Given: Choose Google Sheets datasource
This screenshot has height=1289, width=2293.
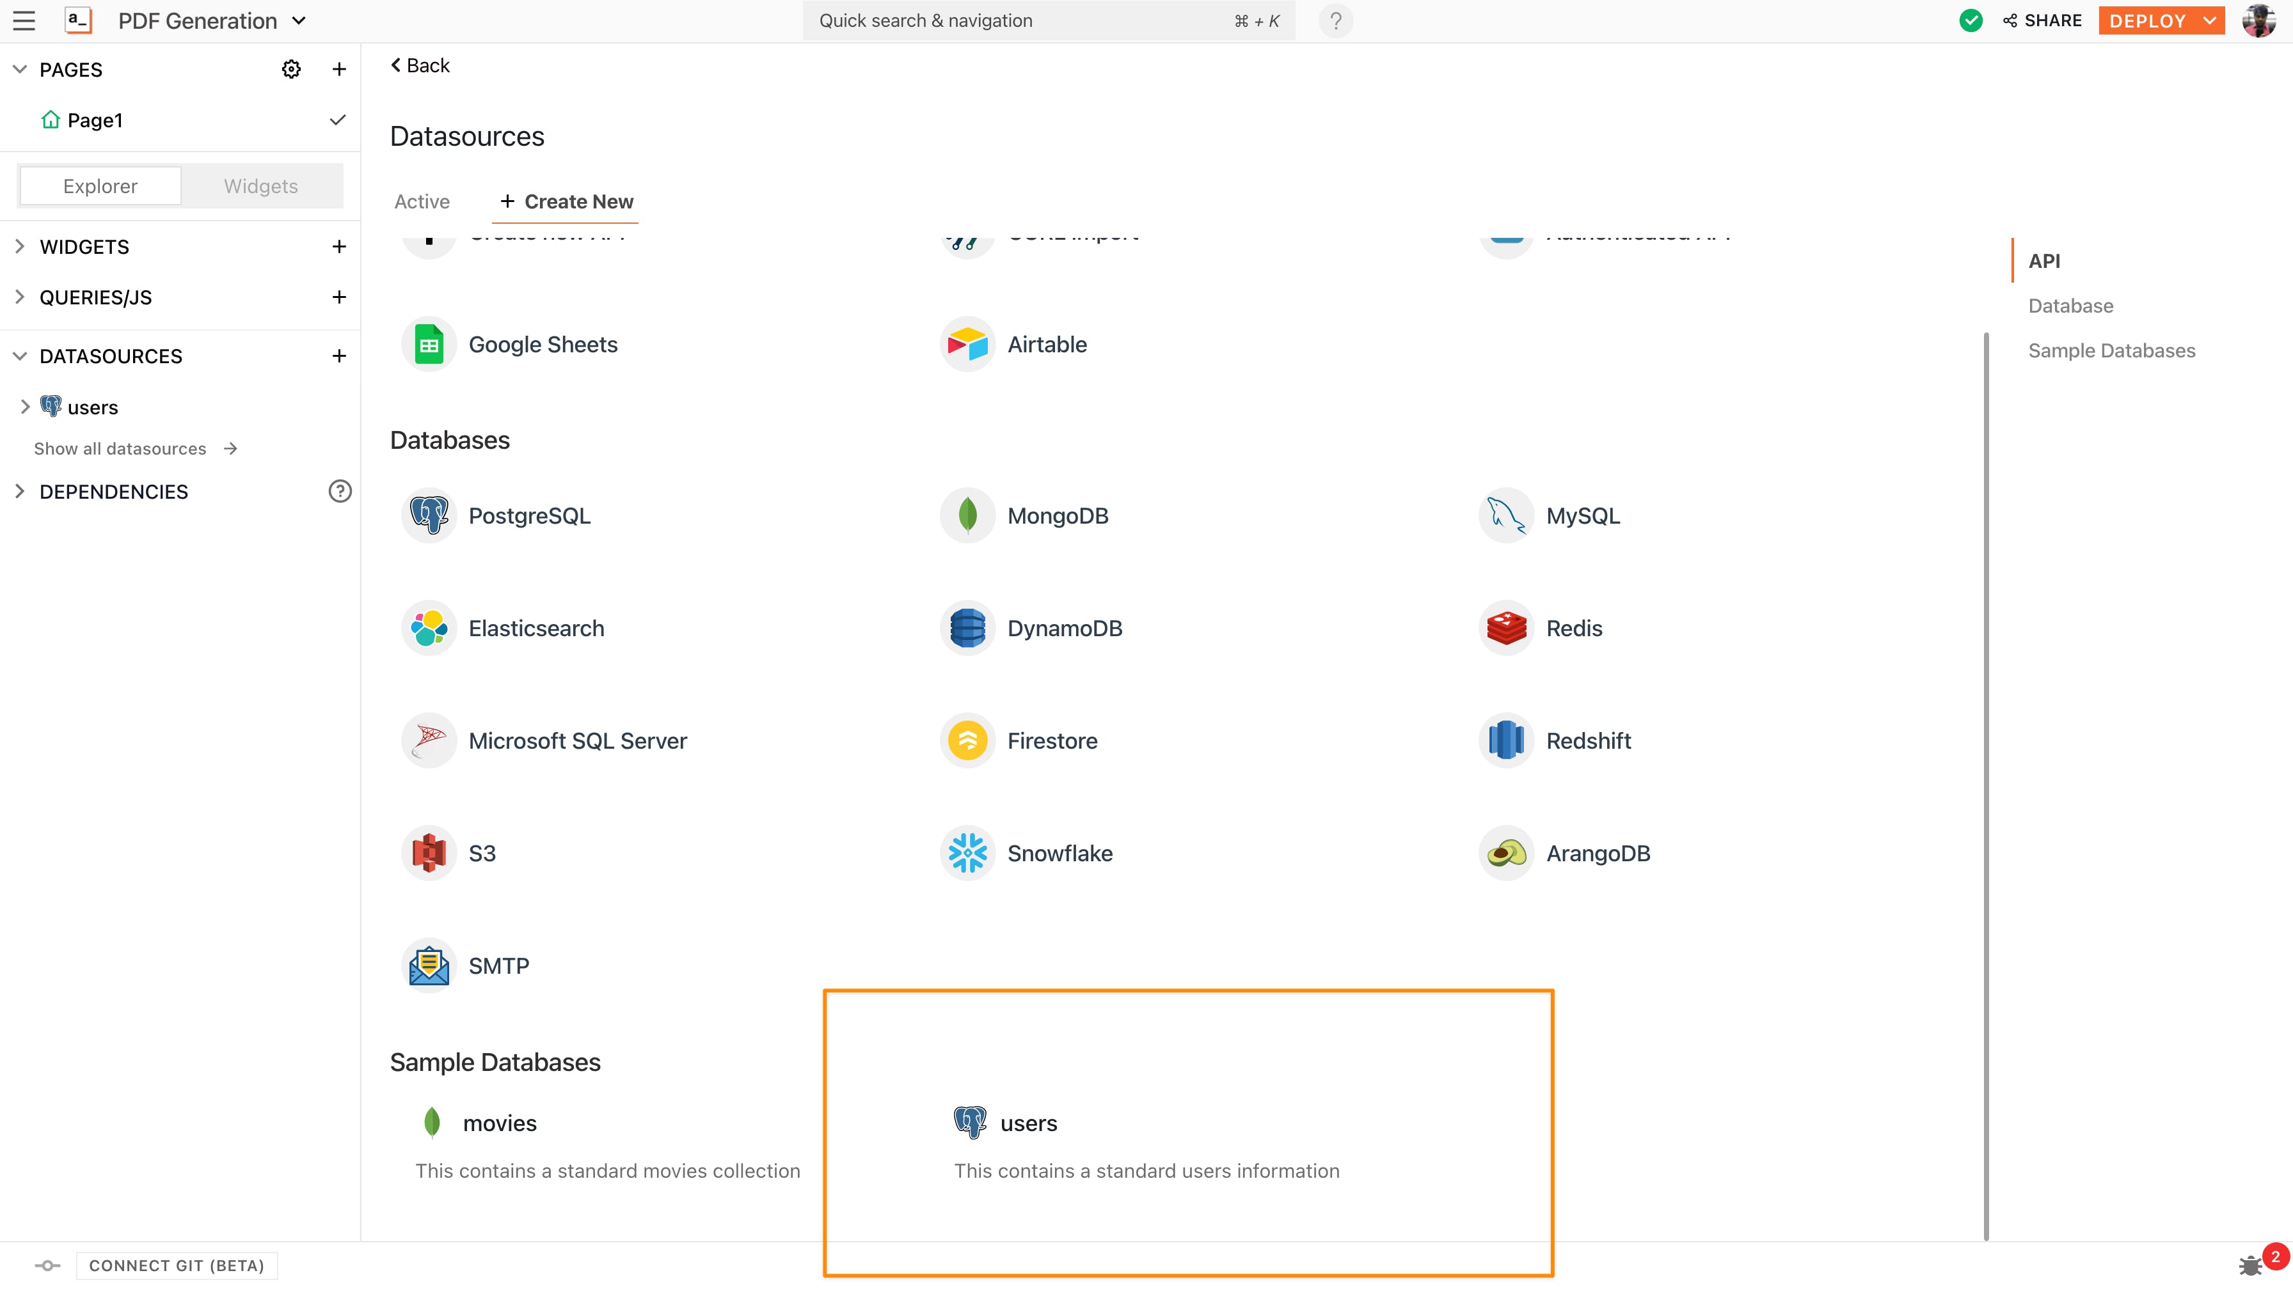Looking at the screenshot, I should (x=511, y=344).
